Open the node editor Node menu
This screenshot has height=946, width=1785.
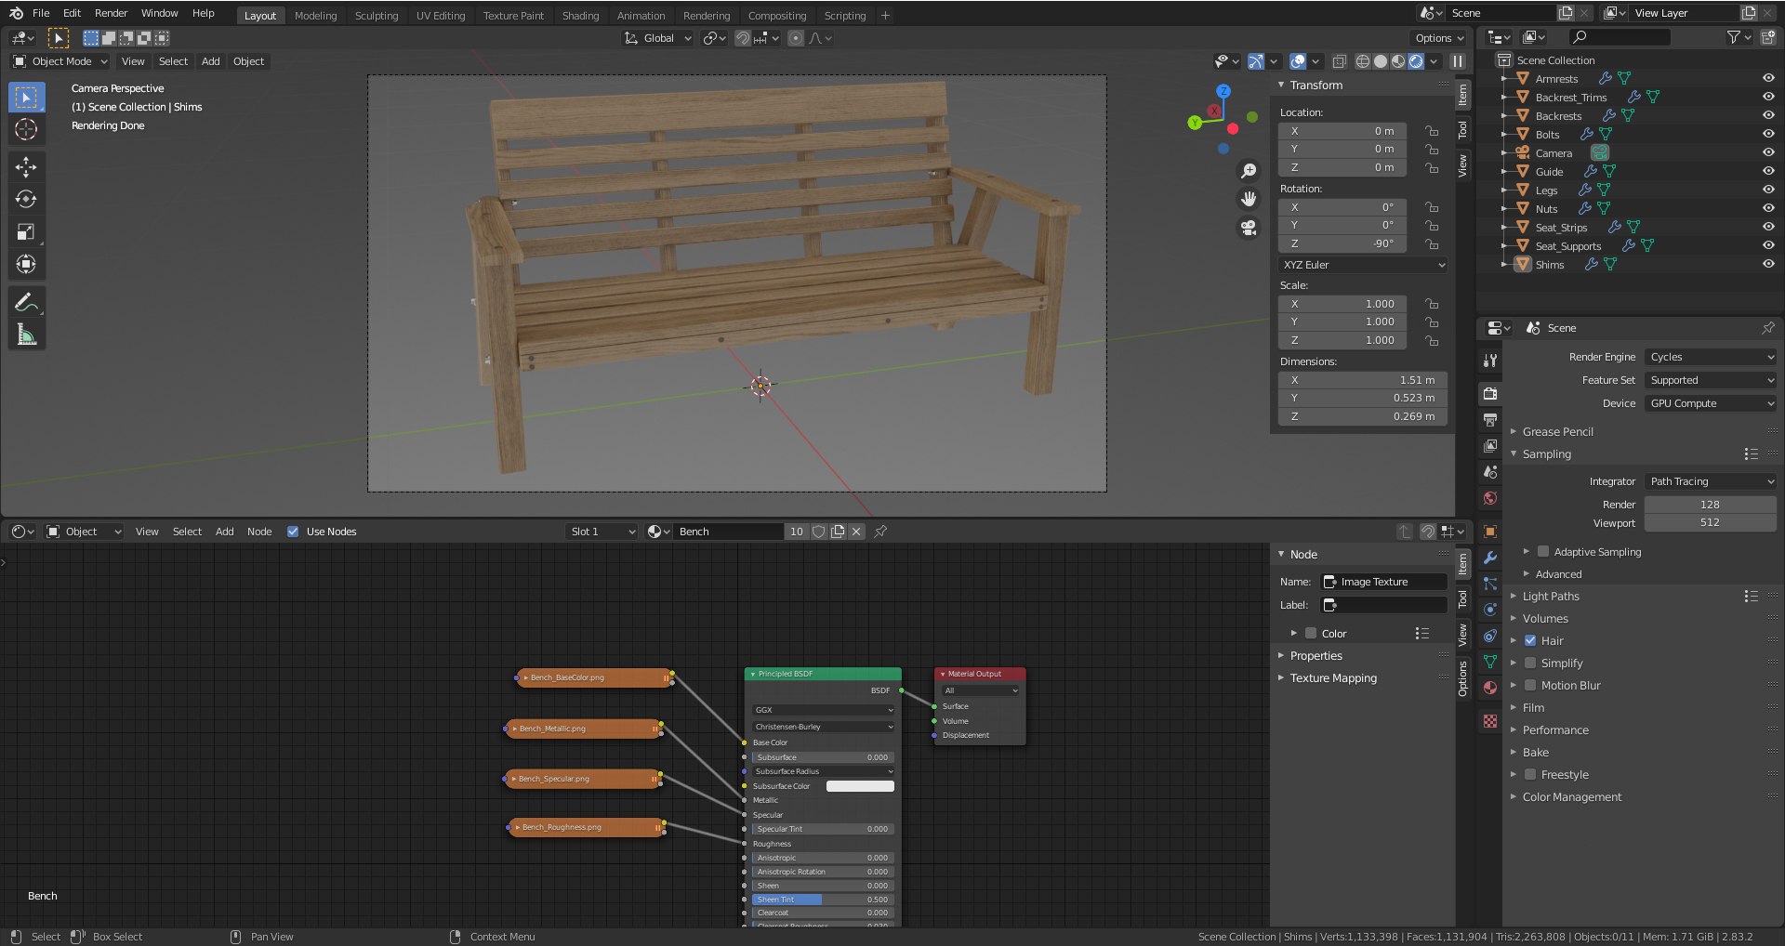click(x=259, y=532)
